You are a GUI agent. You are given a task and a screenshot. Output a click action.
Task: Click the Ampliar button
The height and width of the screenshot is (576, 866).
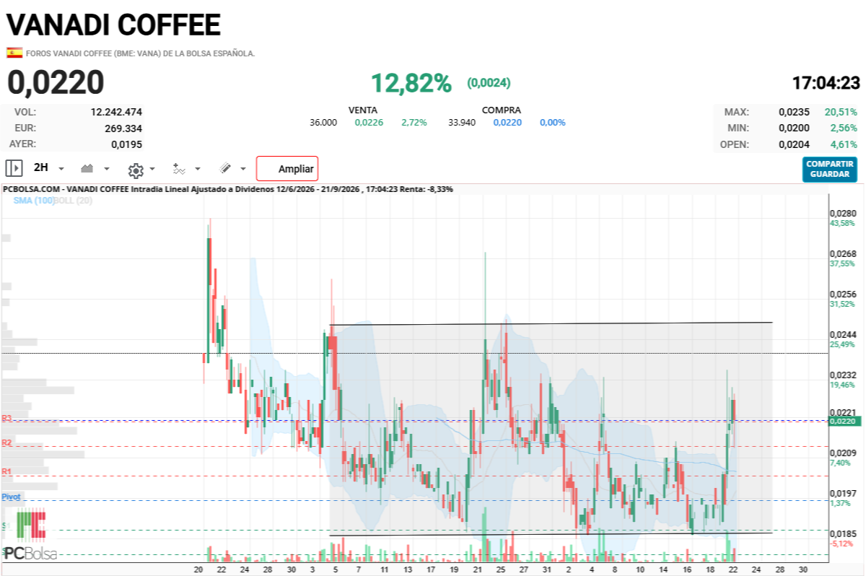287,169
